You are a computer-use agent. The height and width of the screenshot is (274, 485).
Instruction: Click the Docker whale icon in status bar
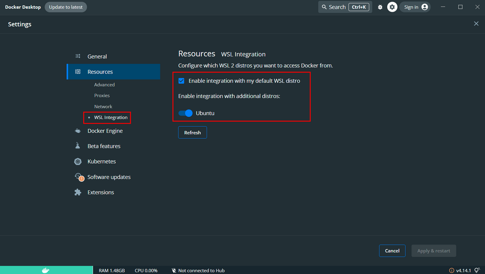tap(46, 270)
